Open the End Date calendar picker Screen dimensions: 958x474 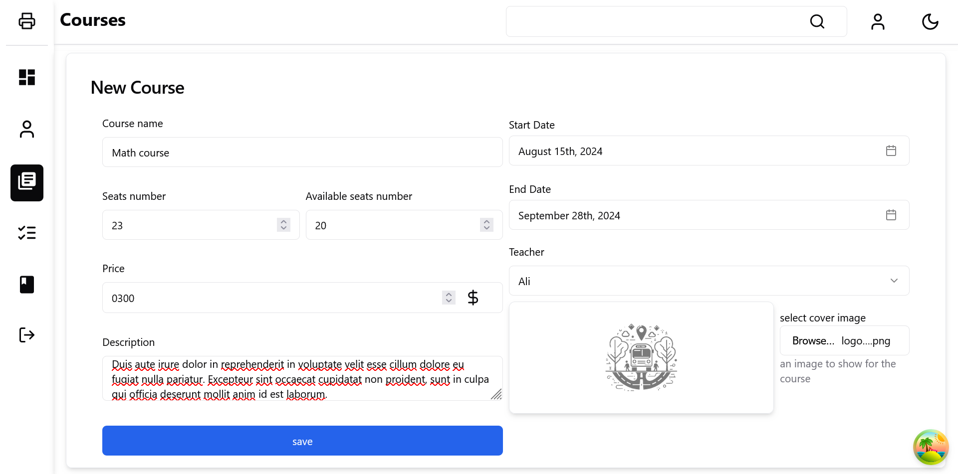[891, 215]
